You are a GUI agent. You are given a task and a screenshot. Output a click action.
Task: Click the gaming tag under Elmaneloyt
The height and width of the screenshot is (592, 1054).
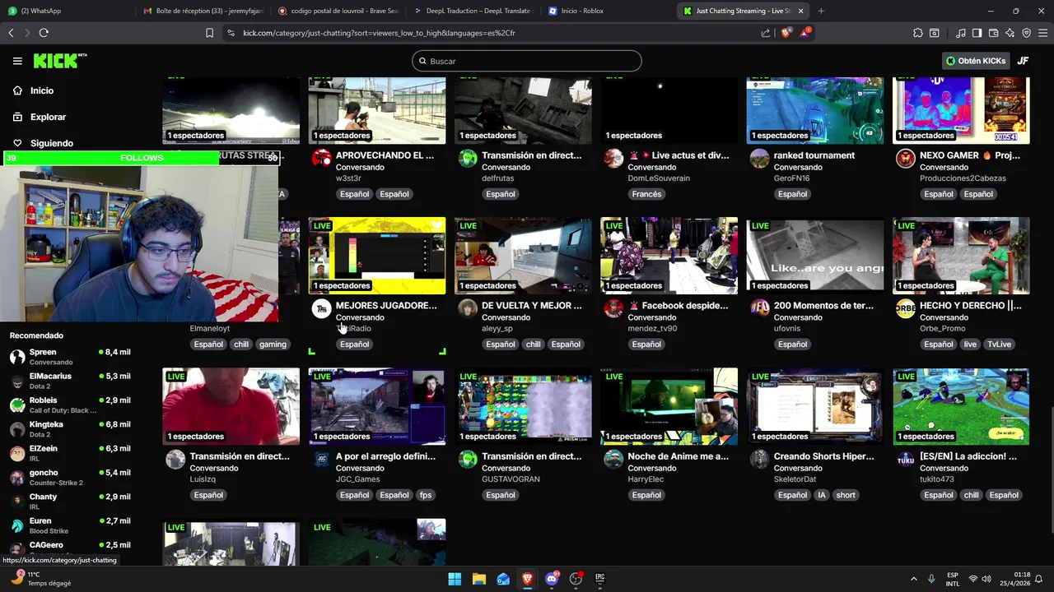coord(273,345)
